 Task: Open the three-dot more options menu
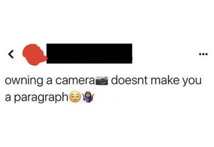coord(203,54)
